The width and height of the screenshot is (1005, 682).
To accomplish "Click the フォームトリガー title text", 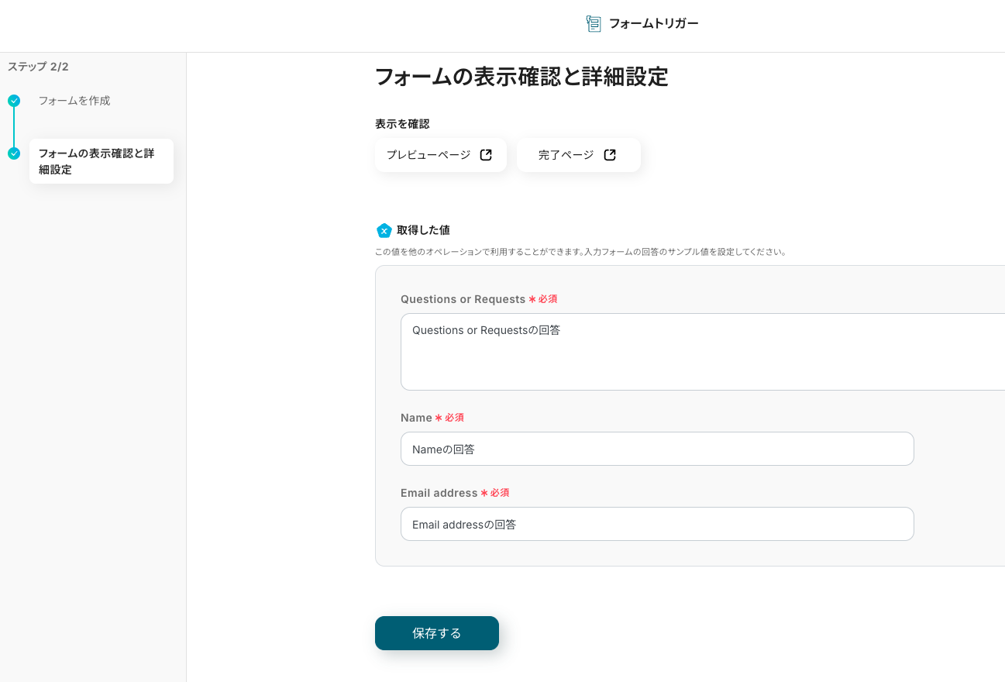I will 653,24.
